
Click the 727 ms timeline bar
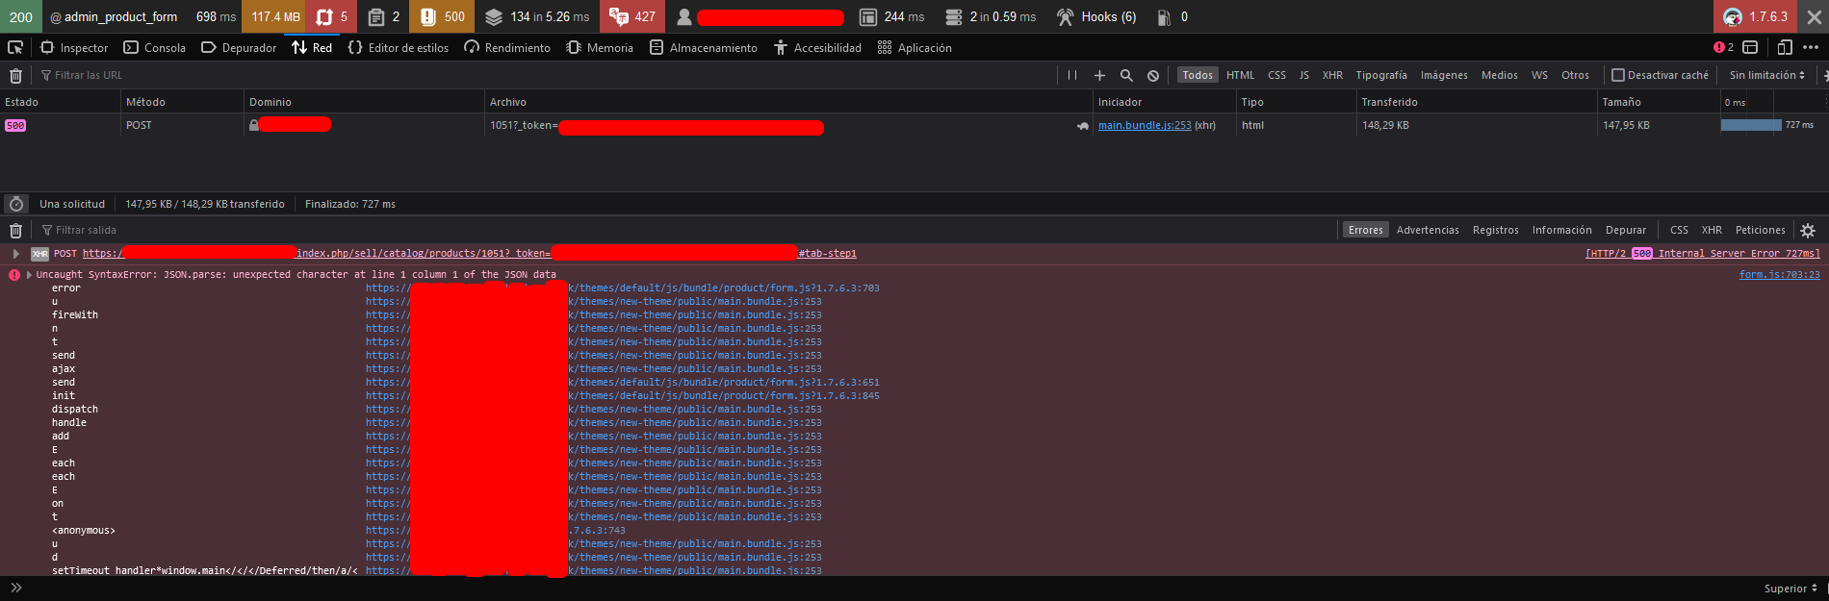pos(1751,125)
